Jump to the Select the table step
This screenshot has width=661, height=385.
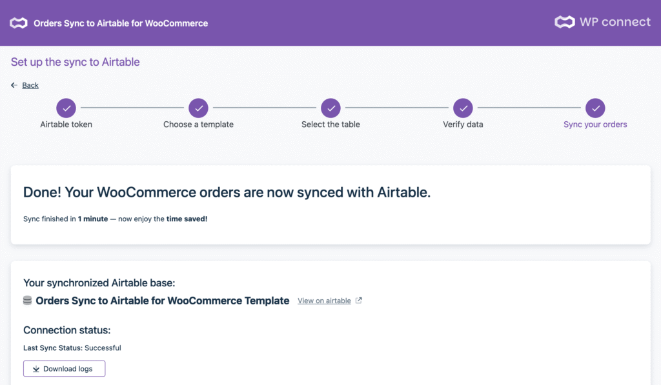[330, 108]
